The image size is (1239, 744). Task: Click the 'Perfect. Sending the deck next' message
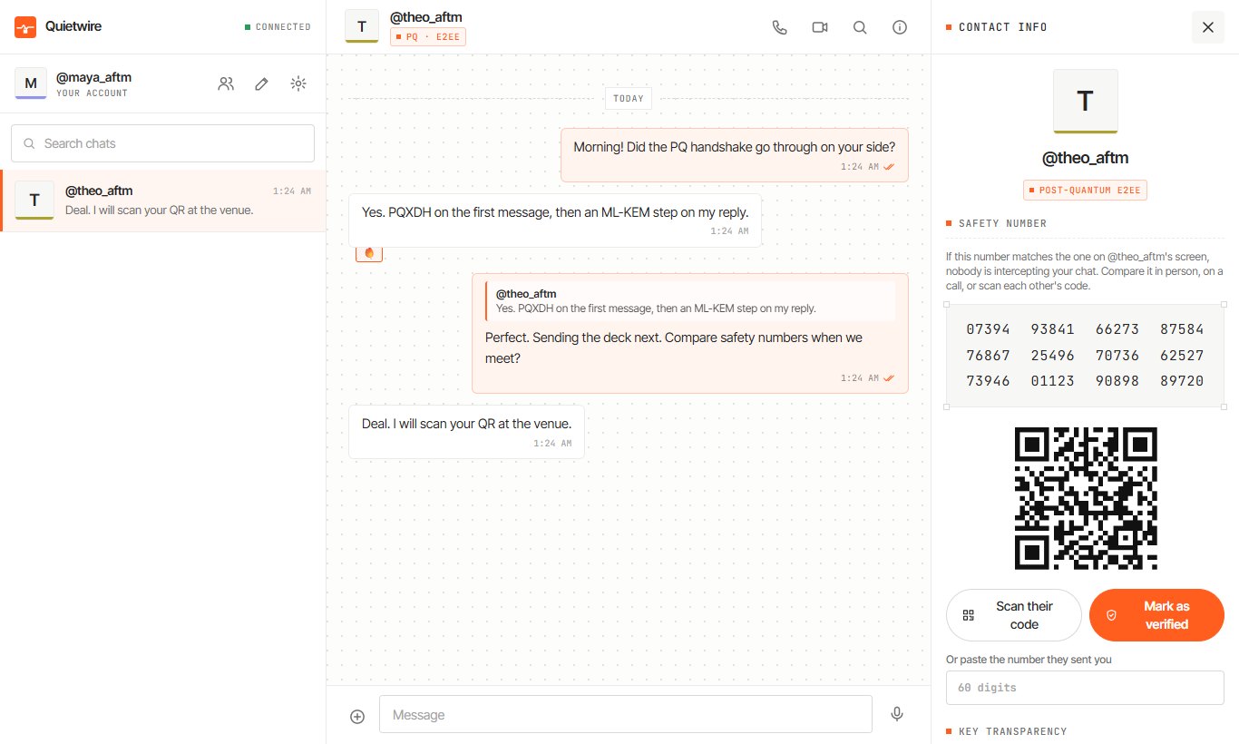pos(690,333)
